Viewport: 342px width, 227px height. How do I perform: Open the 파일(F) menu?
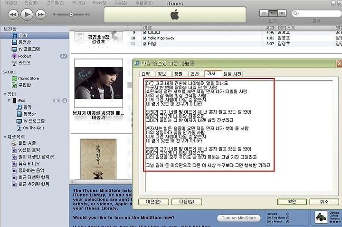(x=10, y=3)
